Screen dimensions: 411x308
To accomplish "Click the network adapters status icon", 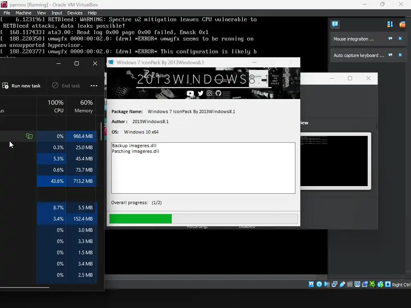I will [x=334, y=284].
